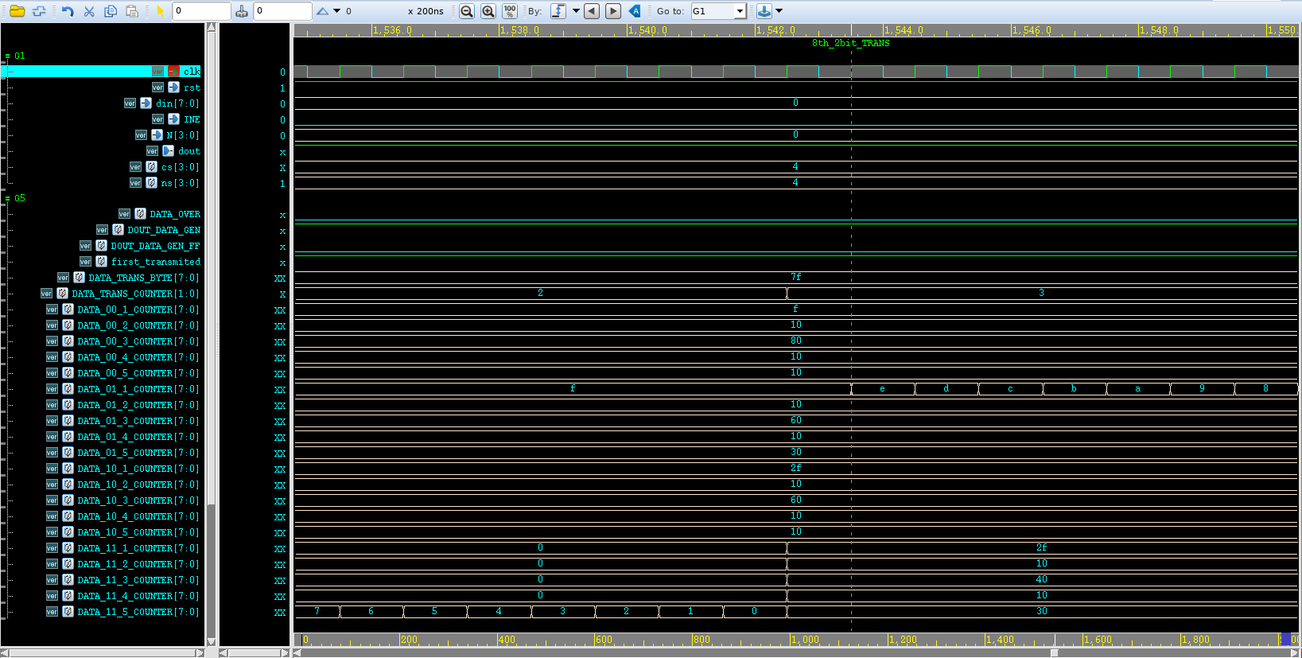This screenshot has width=1302, height=658.
Task: Click the 1,540.0 mark on the top ruler
Action: 647,30
